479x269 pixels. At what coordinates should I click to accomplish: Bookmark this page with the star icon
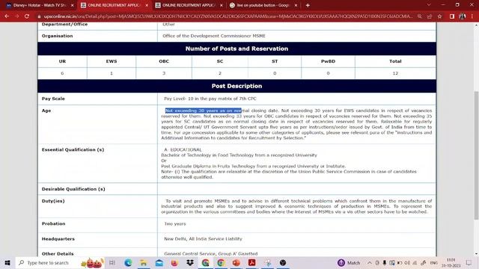point(439,16)
